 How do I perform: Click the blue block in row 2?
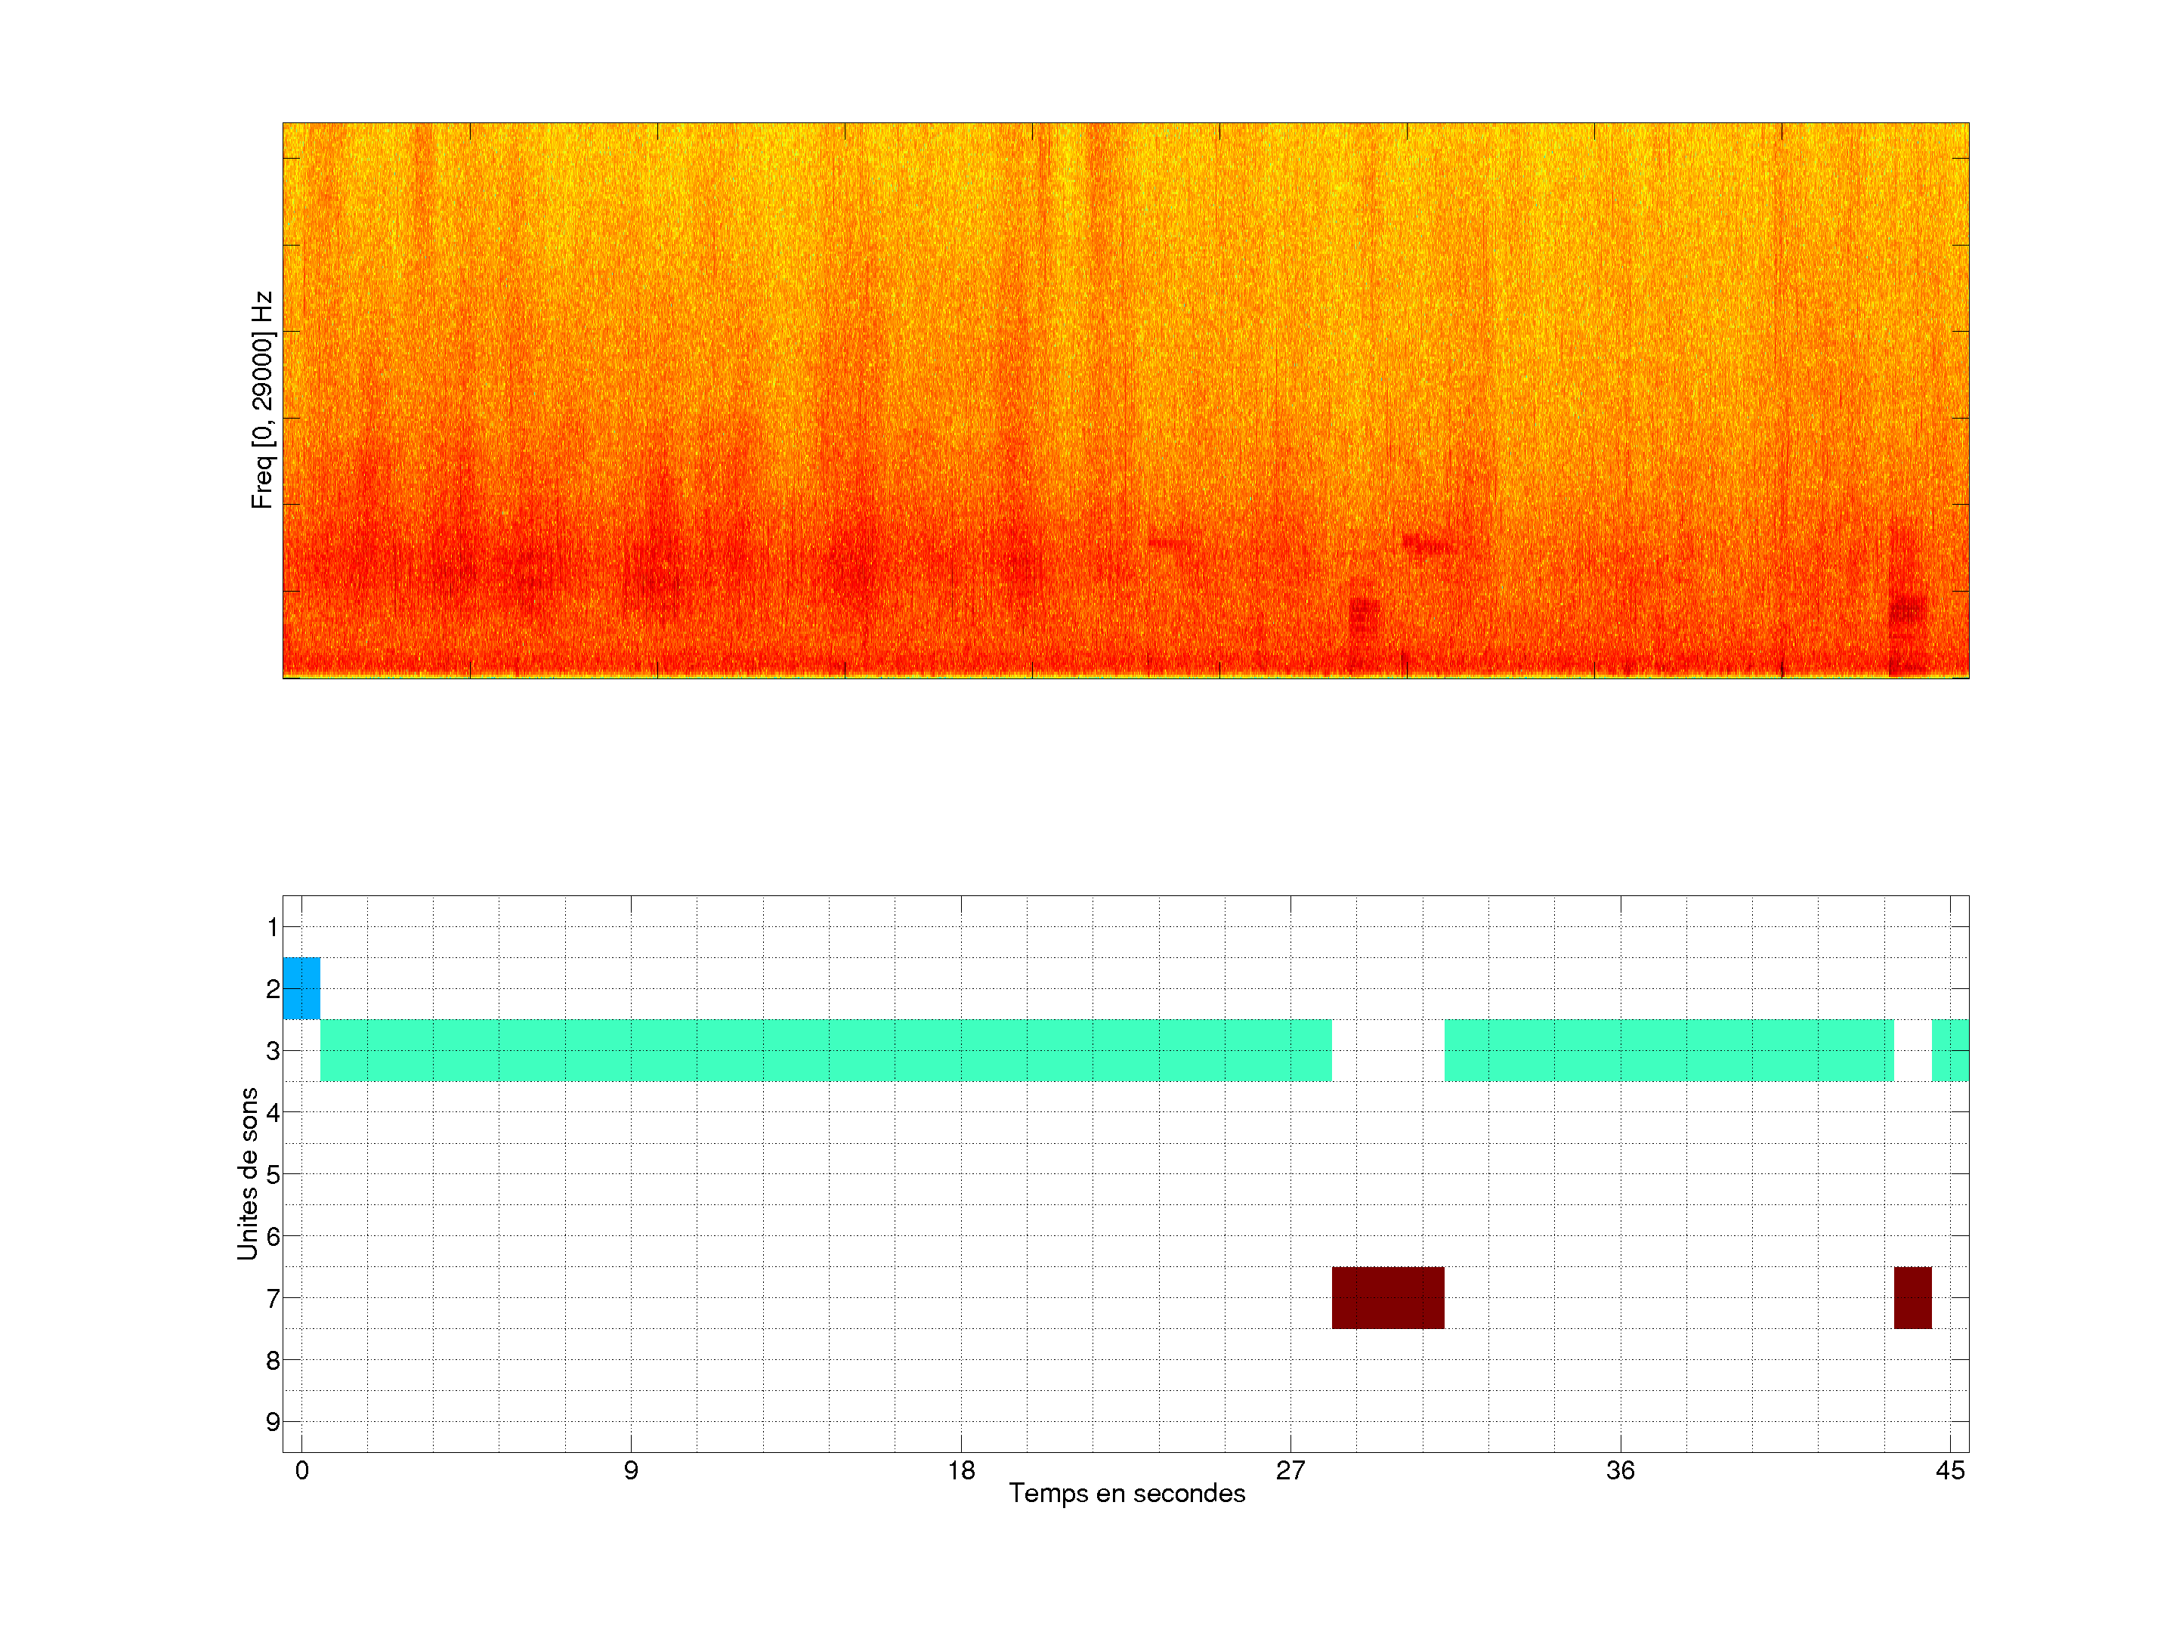(301, 988)
